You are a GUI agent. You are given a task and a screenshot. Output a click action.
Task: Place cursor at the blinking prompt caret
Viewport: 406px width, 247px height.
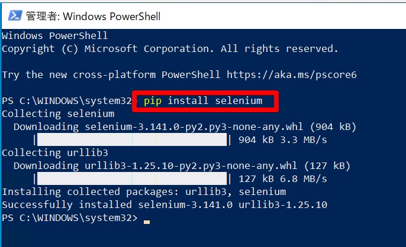pos(147,222)
